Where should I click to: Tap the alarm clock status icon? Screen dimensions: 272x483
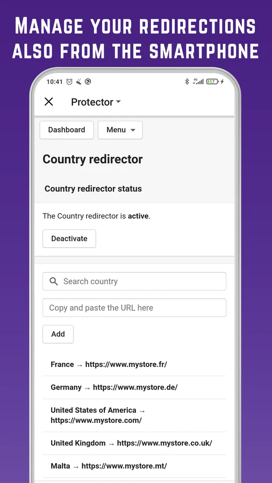(x=69, y=82)
